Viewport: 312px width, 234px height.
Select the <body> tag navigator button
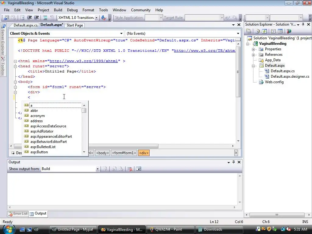point(102,153)
